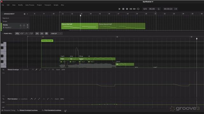Toggle the group view button in piano roll
The height and width of the screenshot is (114, 204).
(47, 34)
